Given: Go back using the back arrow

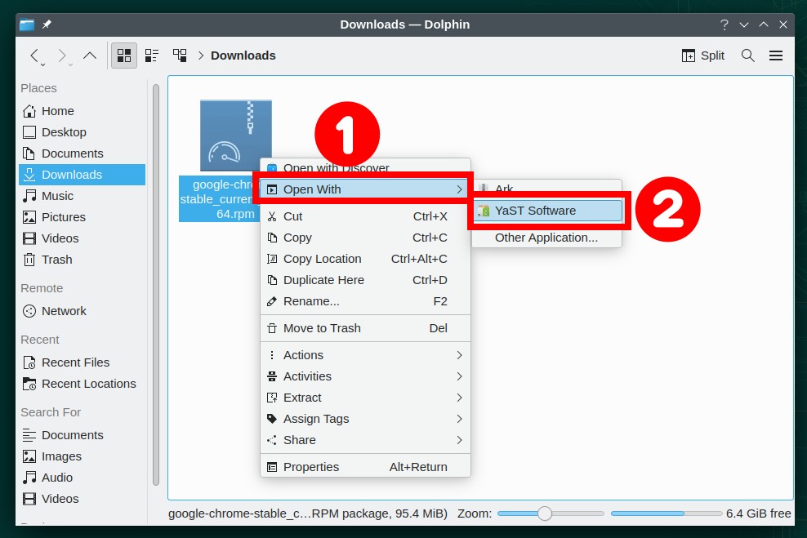Looking at the screenshot, I should (34, 55).
